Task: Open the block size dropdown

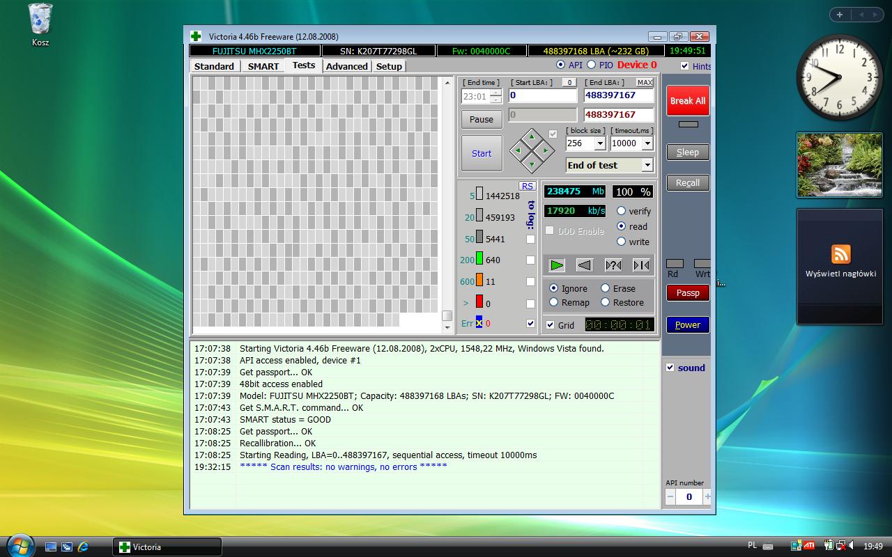Action: [600, 143]
